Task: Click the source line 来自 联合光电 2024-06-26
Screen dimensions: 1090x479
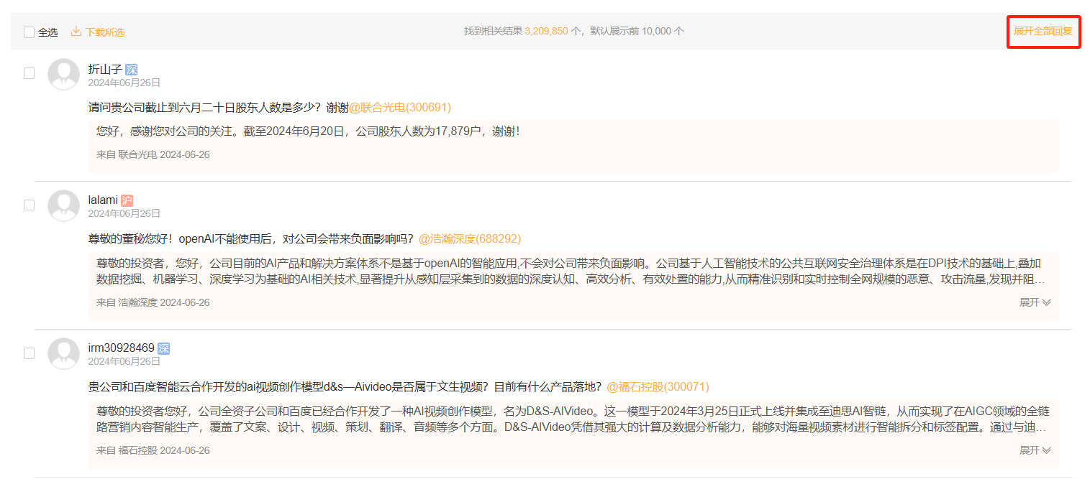Action: click(153, 154)
